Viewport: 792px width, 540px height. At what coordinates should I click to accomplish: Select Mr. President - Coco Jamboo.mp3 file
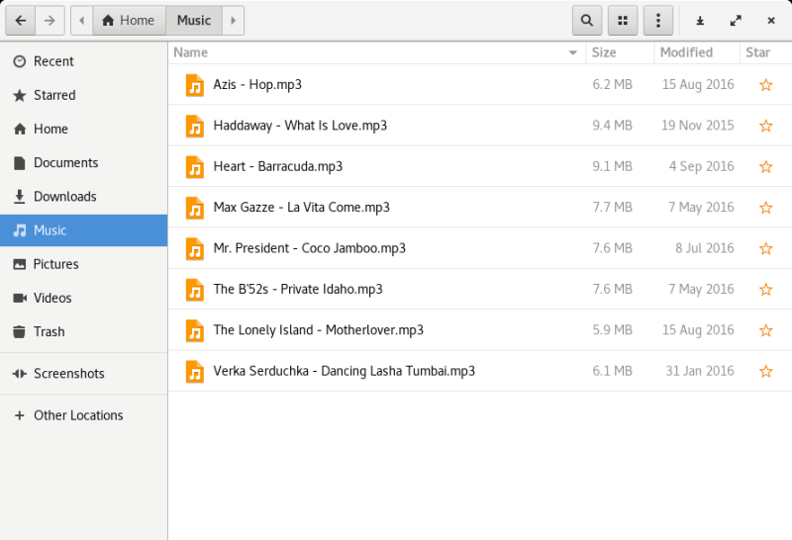click(x=309, y=248)
